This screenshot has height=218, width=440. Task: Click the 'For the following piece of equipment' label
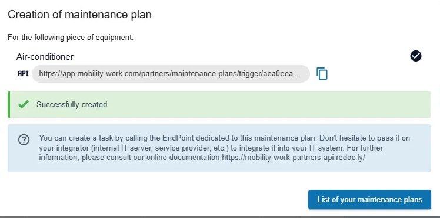[71, 37]
